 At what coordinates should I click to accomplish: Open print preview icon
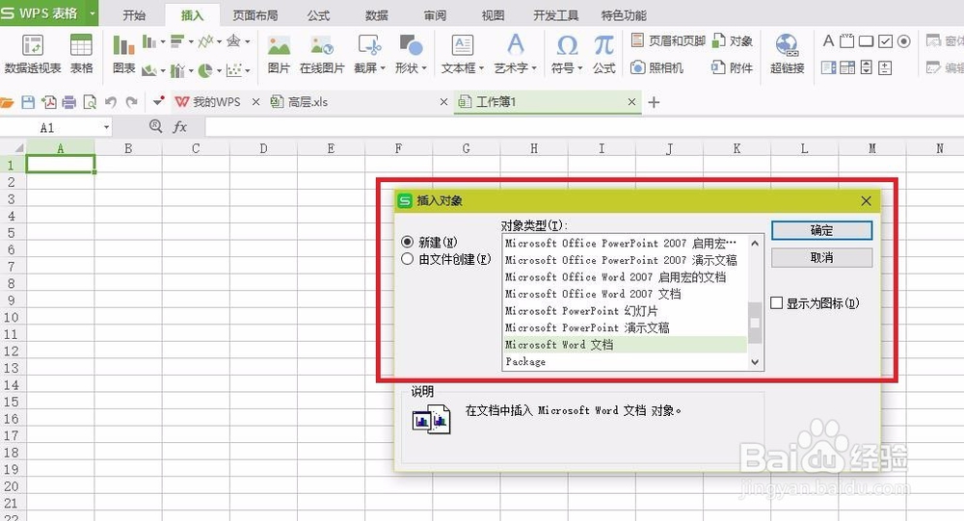click(89, 102)
